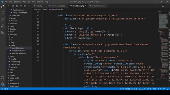Split the editor to the right
The width and height of the screenshot is (170, 95).
click(x=163, y=6)
